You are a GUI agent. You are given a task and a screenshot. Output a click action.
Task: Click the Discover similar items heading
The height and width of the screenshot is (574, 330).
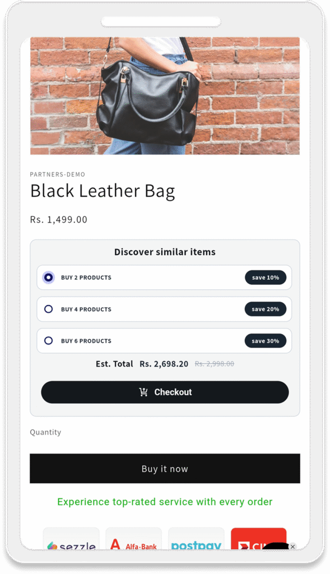165,252
